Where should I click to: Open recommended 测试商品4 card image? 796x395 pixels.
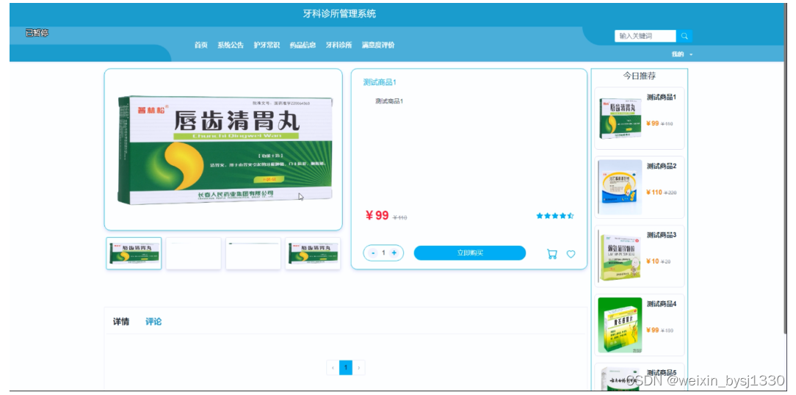pos(620,325)
